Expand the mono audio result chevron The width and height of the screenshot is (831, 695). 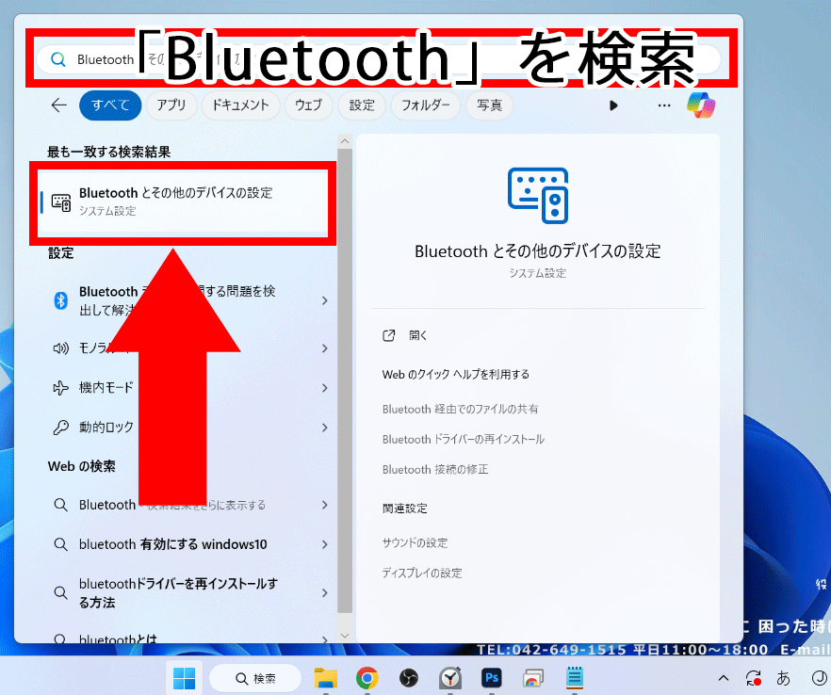pyautogui.click(x=324, y=348)
